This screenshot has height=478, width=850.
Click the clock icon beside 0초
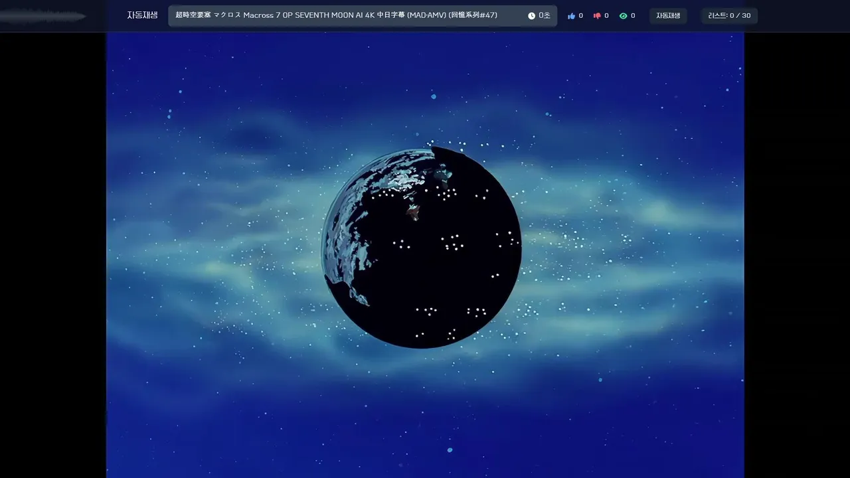pos(531,16)
